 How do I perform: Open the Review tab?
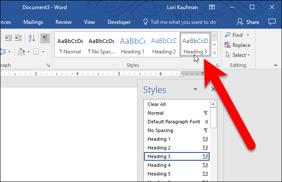63,22
